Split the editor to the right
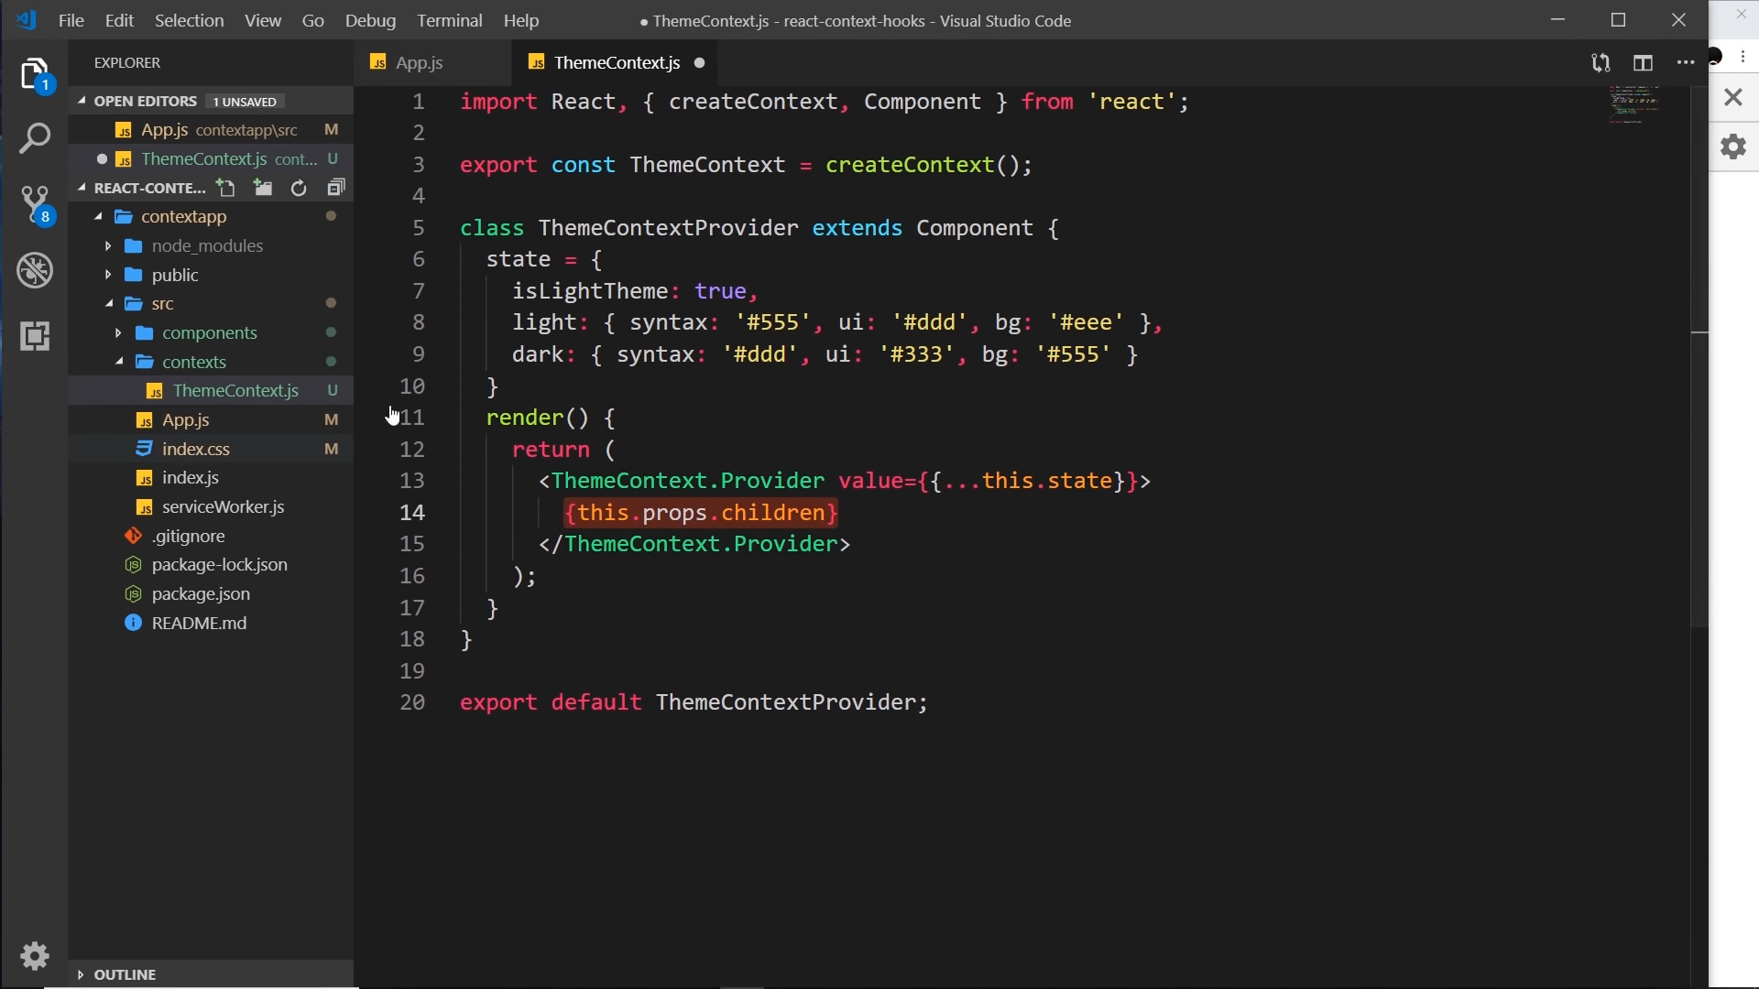The width and height of the screenshot is (1759, 989). 1643,63
